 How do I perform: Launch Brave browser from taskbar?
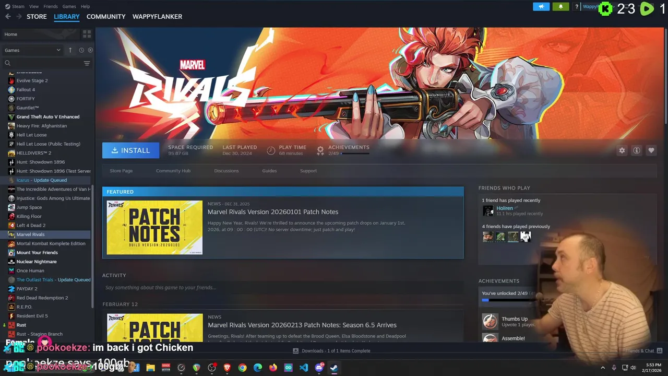click(x=227, y=368)
